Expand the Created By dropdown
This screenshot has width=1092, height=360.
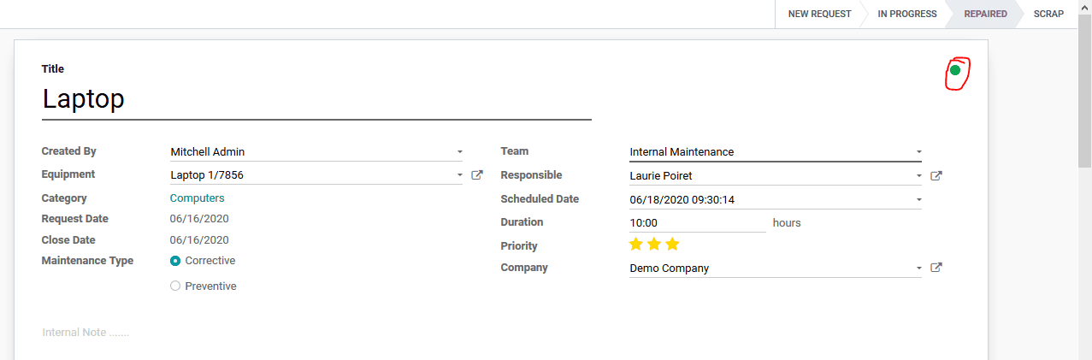pyautogui.click(x=459, y=152)
